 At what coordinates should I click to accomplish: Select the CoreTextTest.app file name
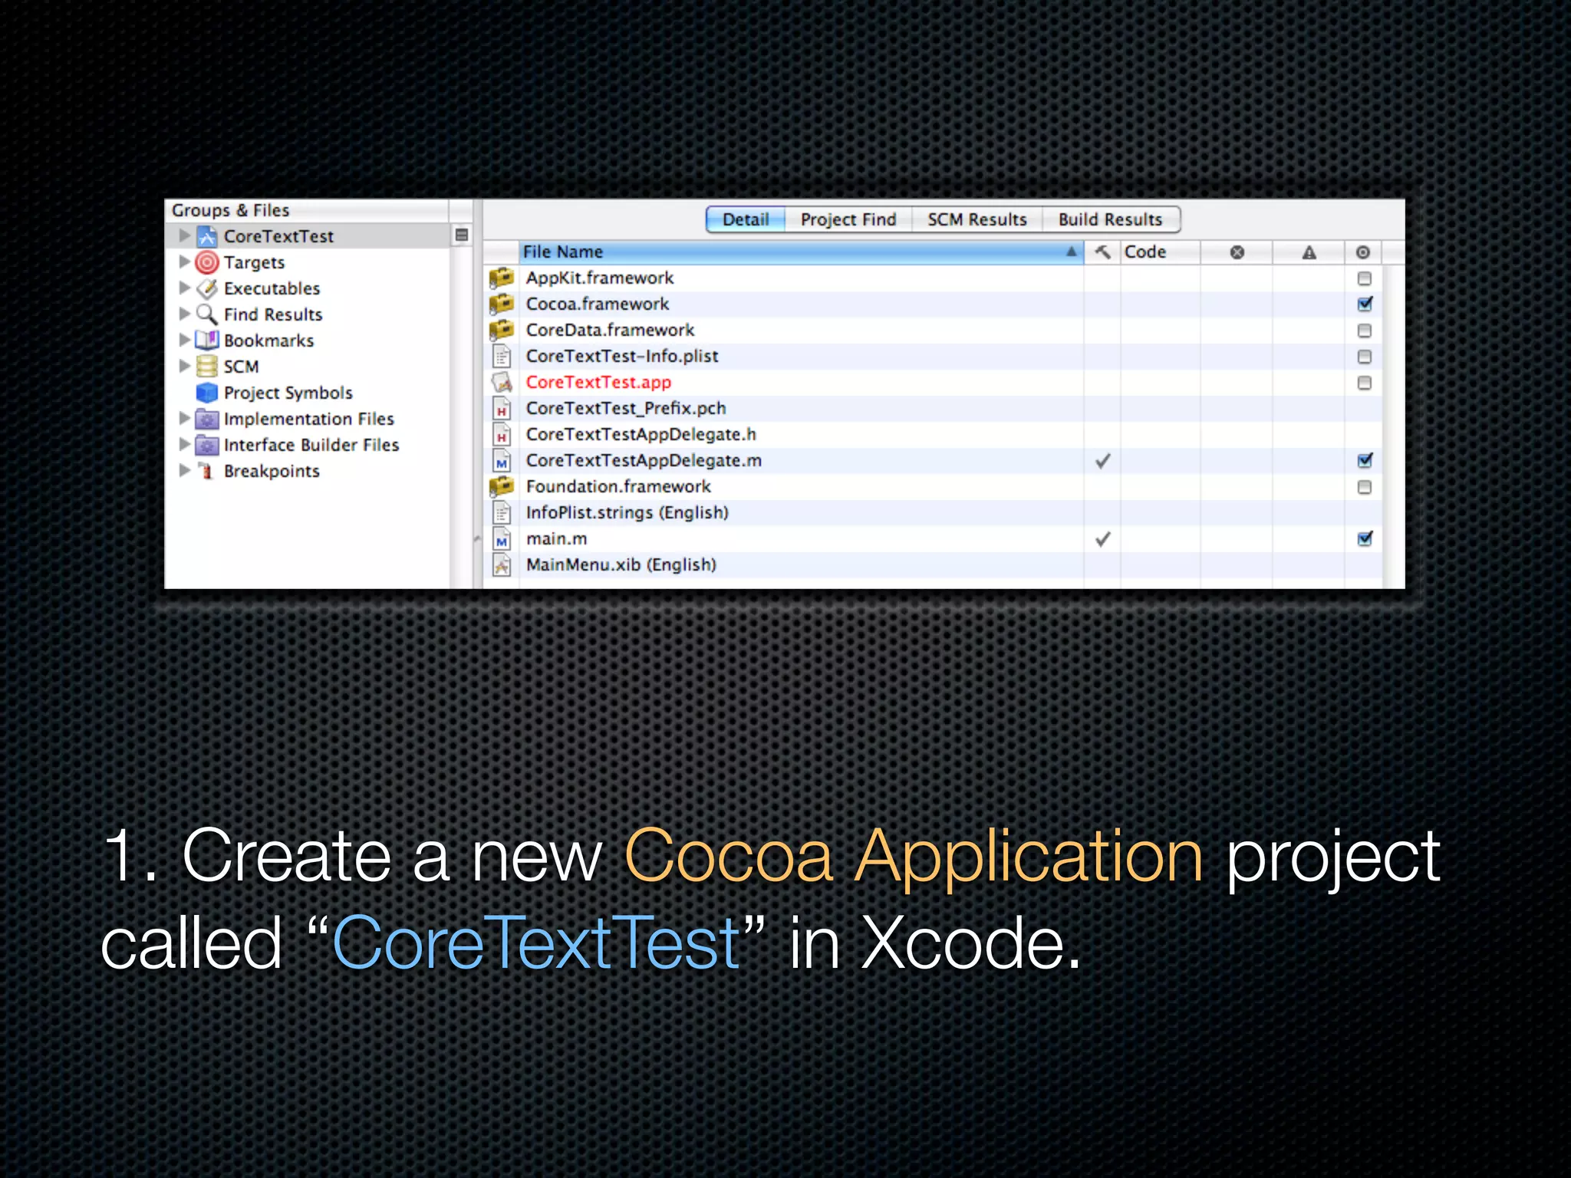(598, 382)
